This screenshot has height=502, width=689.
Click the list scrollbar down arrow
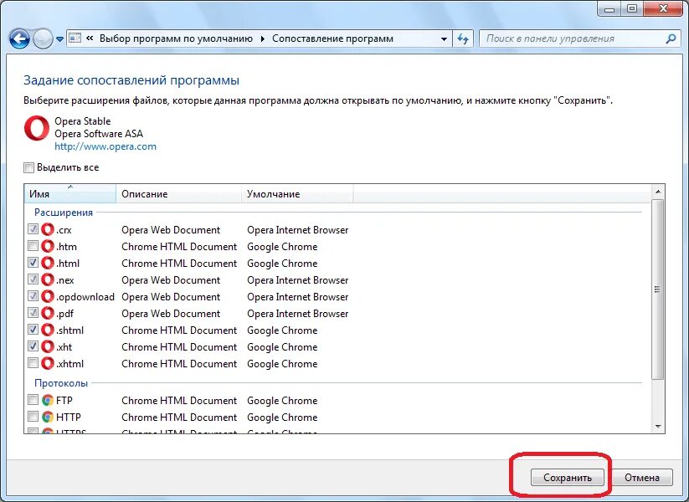point(658,427)
